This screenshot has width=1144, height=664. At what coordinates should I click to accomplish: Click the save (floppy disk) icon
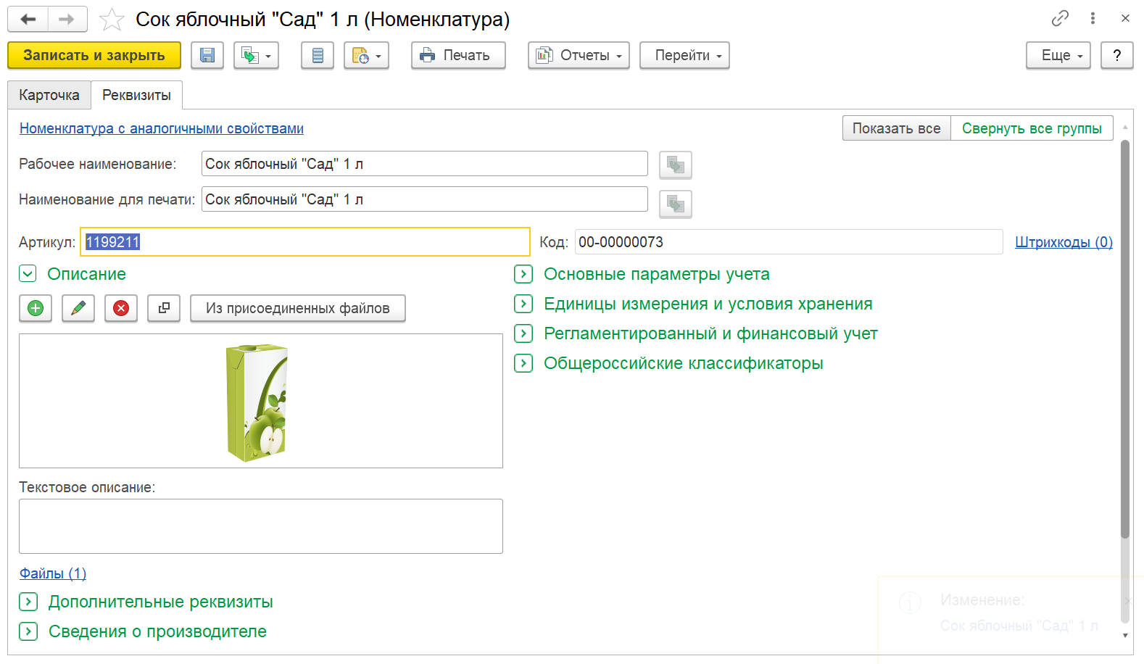tap(207, 56)
